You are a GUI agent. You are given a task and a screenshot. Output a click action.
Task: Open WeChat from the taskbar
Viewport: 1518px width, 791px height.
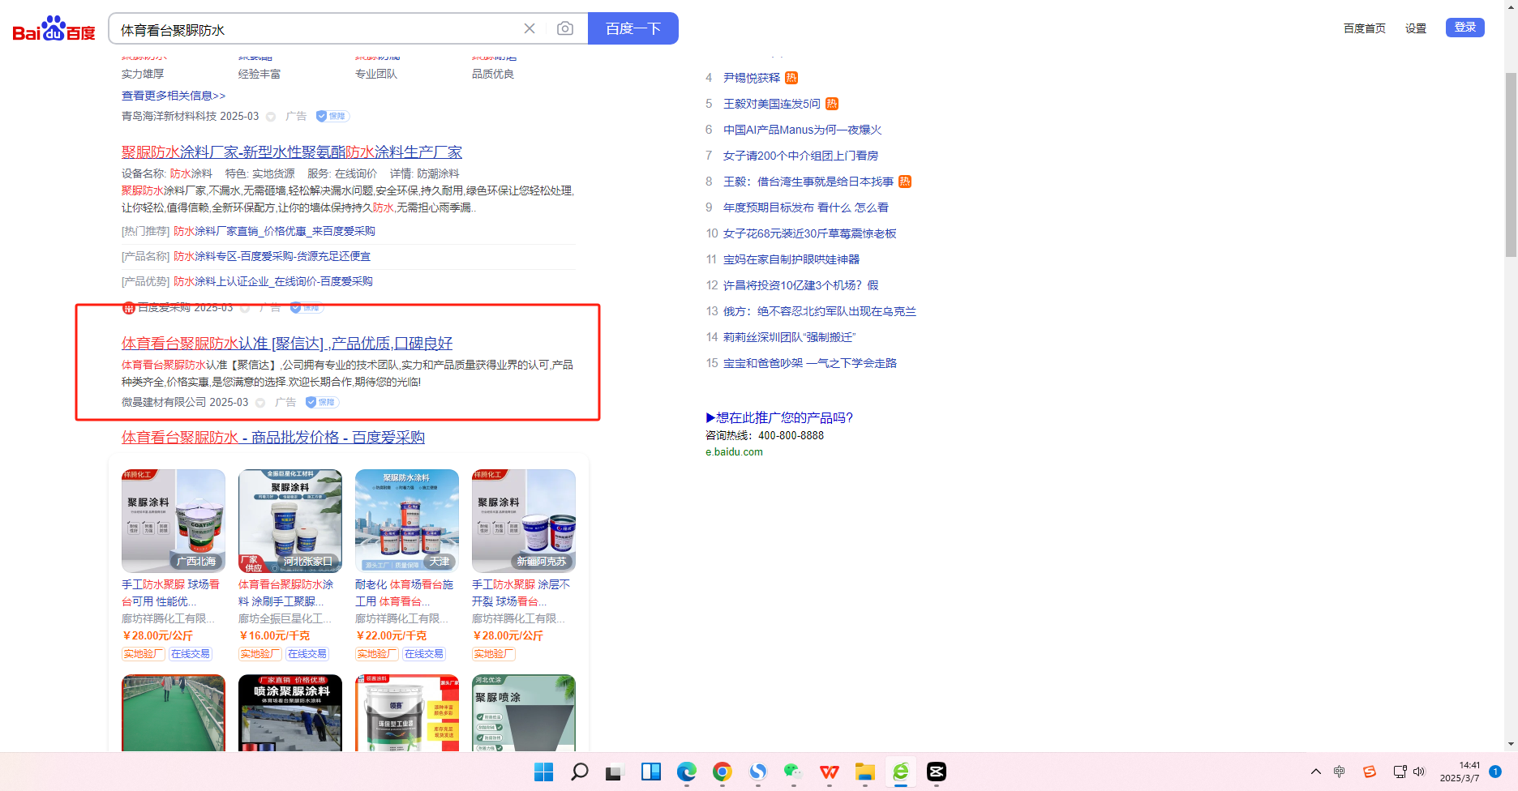pyautogui.click(x=794, y=772)
